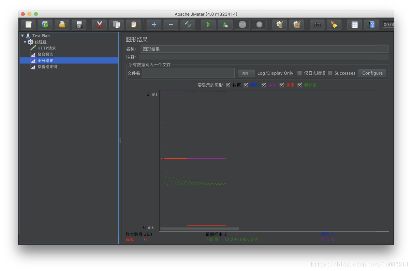The height and width of the screenshot is (271, 412).
Task: Collapse the 线程组 tree node
Action: pos(25,42)
